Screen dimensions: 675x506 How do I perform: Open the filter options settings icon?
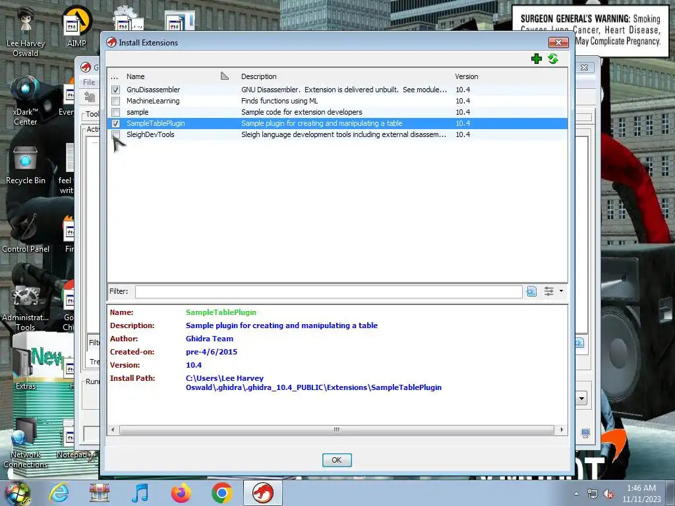coord(549,291)
